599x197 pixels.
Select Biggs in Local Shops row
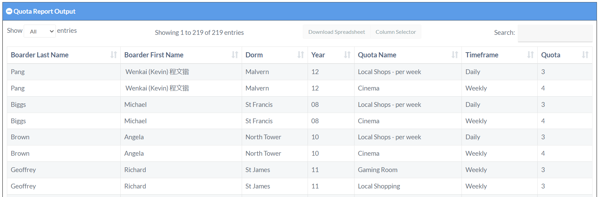pos(19,104)
